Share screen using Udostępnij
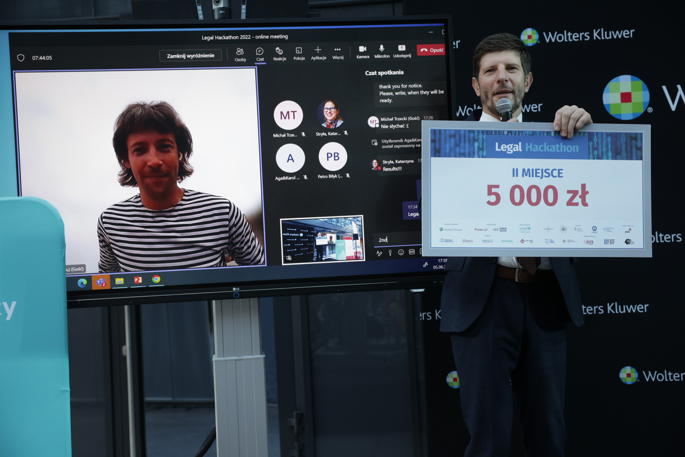This screenshot has height=457, width=685. click(x=402, y=50)
